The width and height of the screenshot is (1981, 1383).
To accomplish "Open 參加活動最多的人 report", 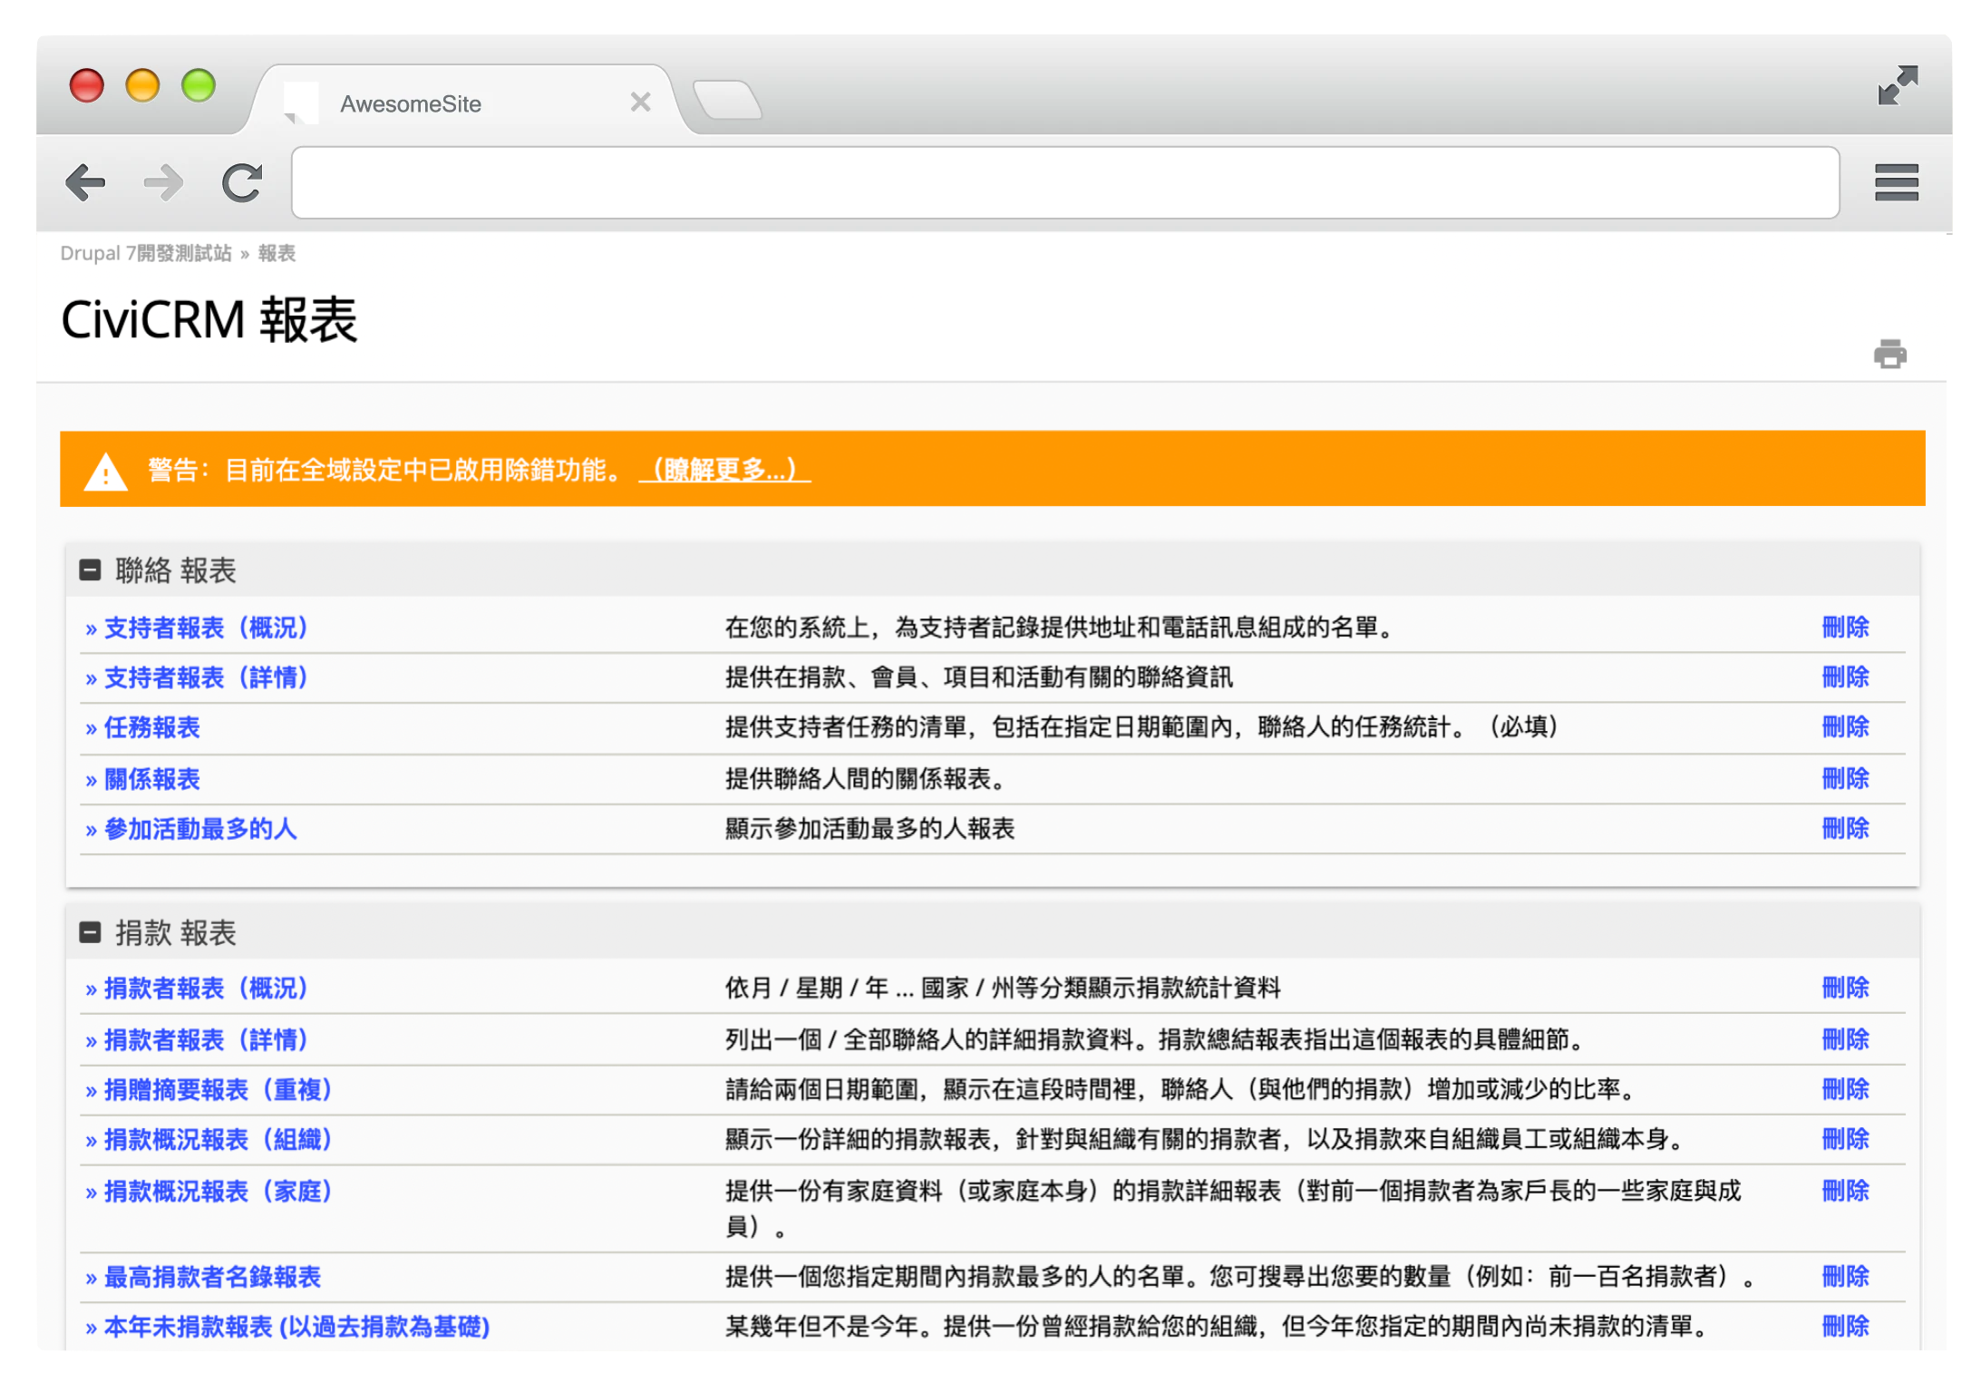I will 200,829.
